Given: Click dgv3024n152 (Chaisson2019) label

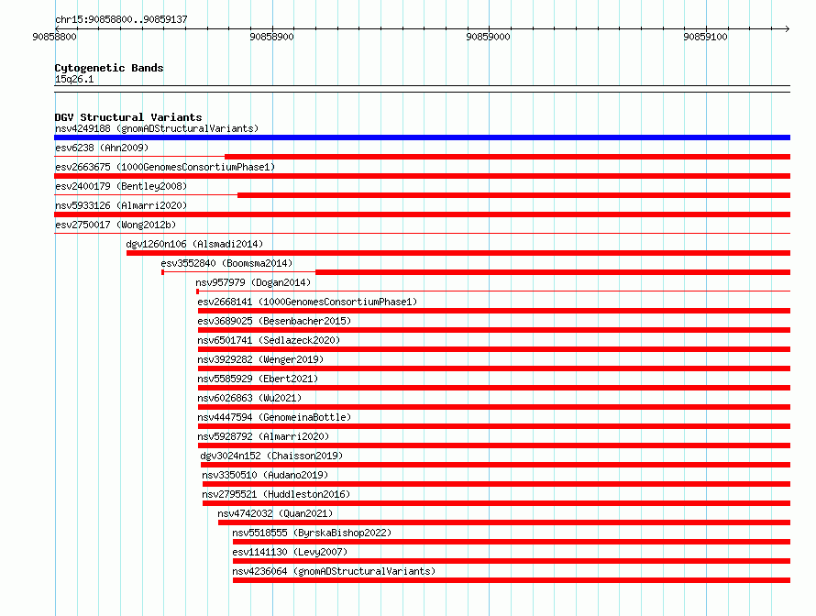Looking at the screenshot, I should pyautogui.click(x=271, y=456).
